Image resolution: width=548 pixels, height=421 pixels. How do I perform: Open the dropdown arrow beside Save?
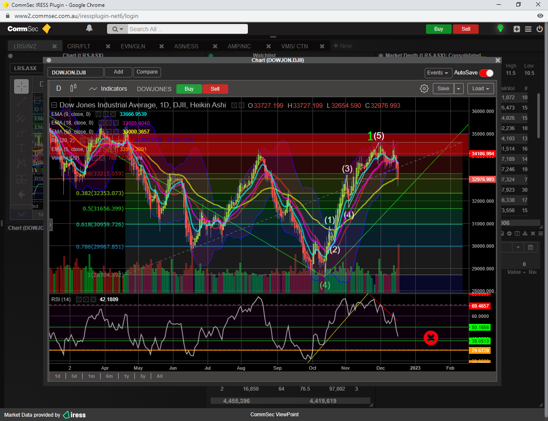pyautogui.click(x=459, y=89)
